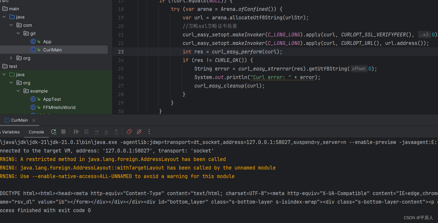Click the Pause Program icon
The width and height of the screenshot is (438, 223).
86,132
